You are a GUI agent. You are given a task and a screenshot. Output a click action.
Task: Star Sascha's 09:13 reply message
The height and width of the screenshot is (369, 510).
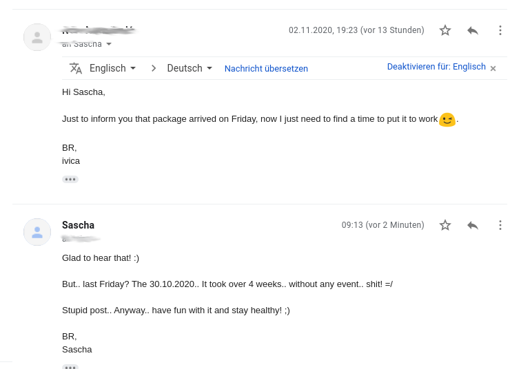pos(445,225)
